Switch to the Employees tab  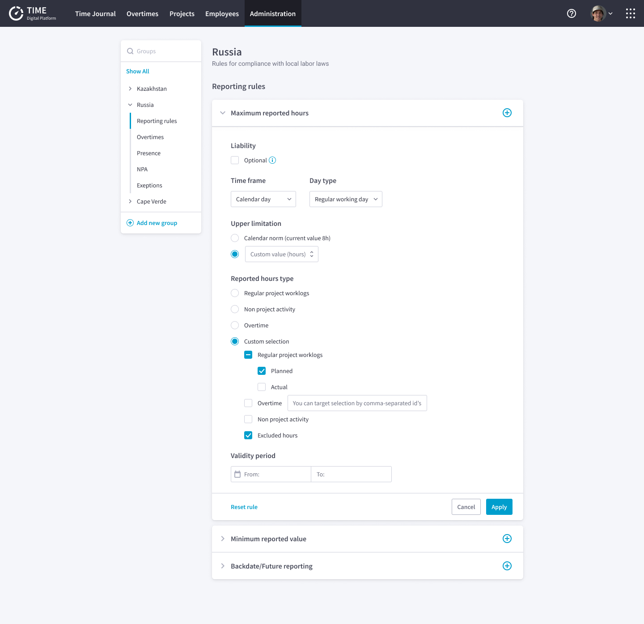click(x=222, y=13)
